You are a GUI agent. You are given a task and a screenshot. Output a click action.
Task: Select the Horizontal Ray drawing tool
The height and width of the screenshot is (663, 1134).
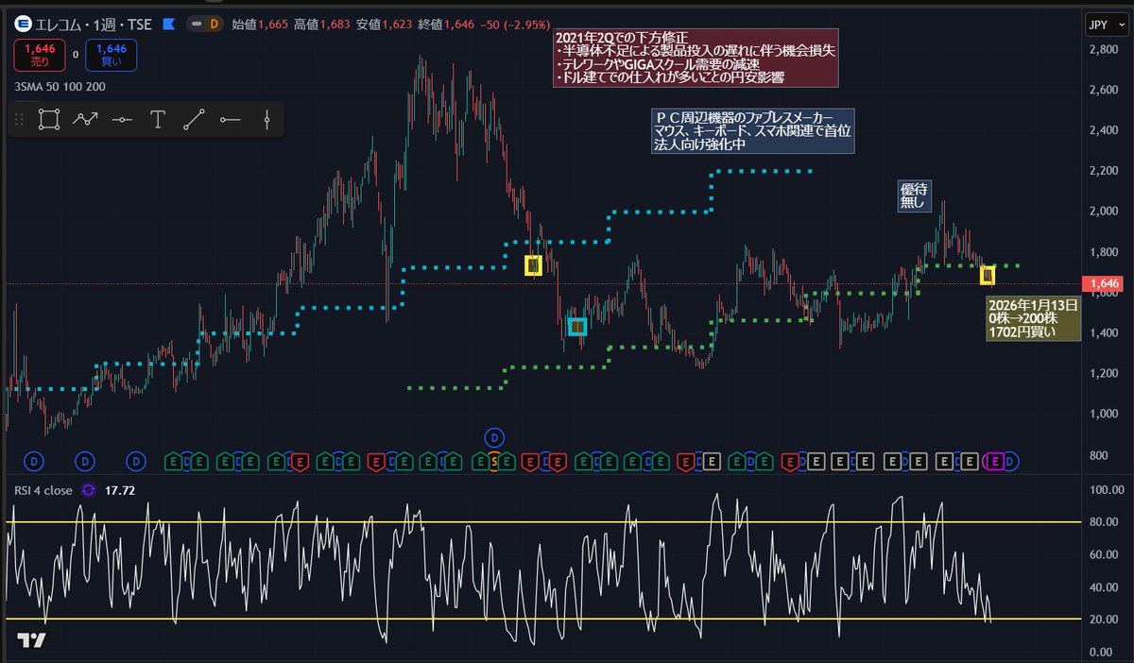tap(231, 119)
